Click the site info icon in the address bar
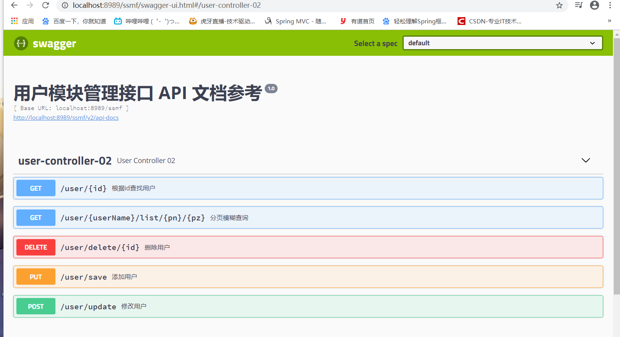Image resolution: width=620 pixels, height=337 pixels. [65, 5]
